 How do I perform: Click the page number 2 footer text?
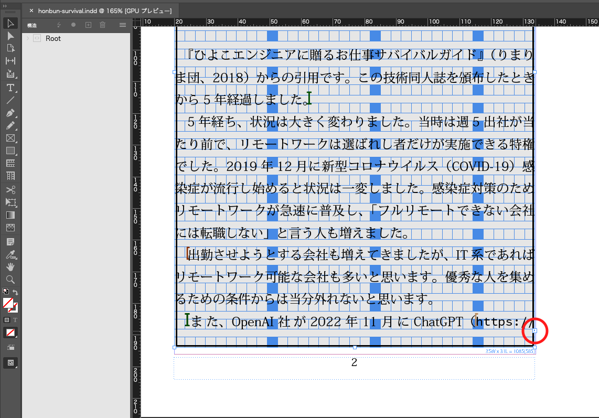click(354, 362)
